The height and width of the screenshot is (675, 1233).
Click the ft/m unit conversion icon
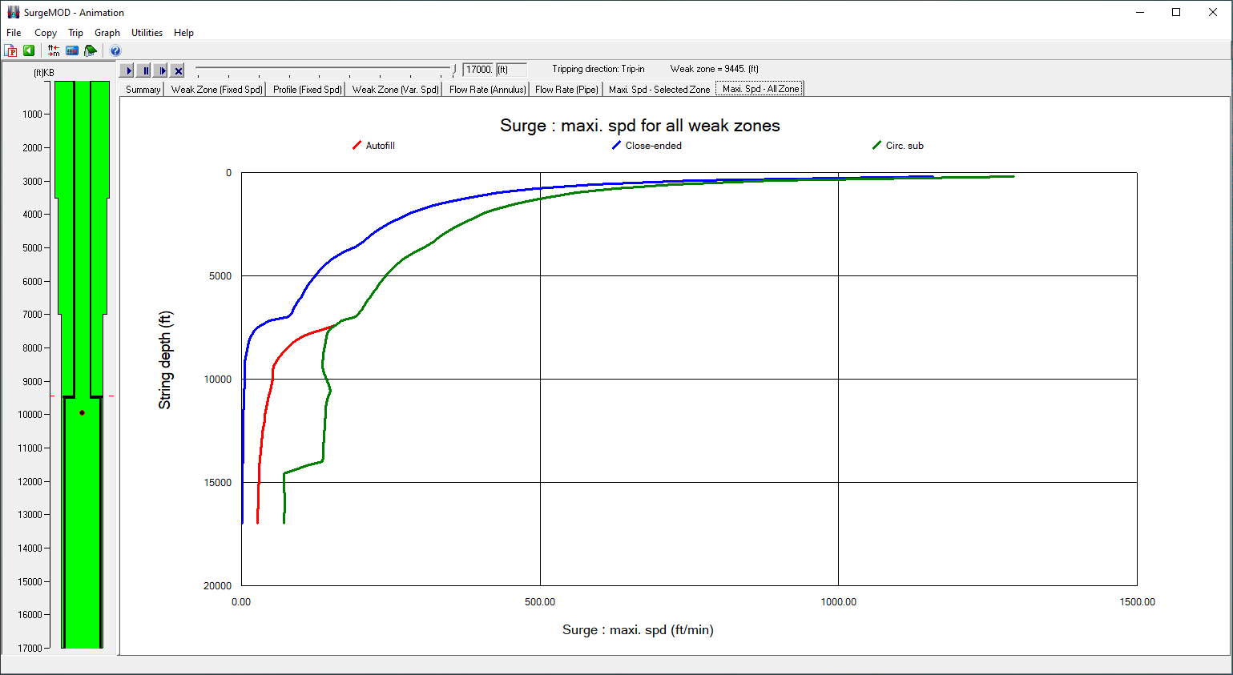(x=54, y=50)
